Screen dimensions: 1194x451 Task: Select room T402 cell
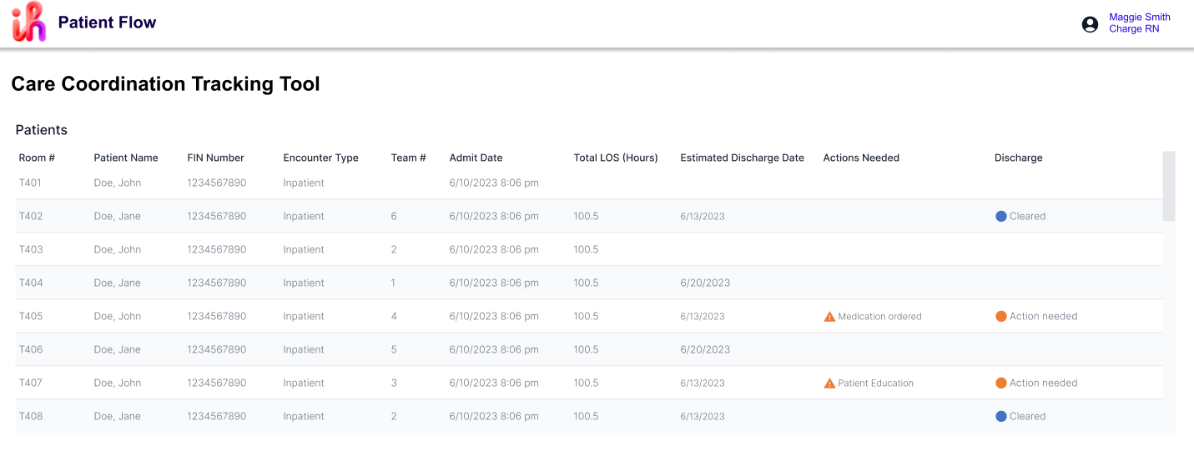coord(30,216)
